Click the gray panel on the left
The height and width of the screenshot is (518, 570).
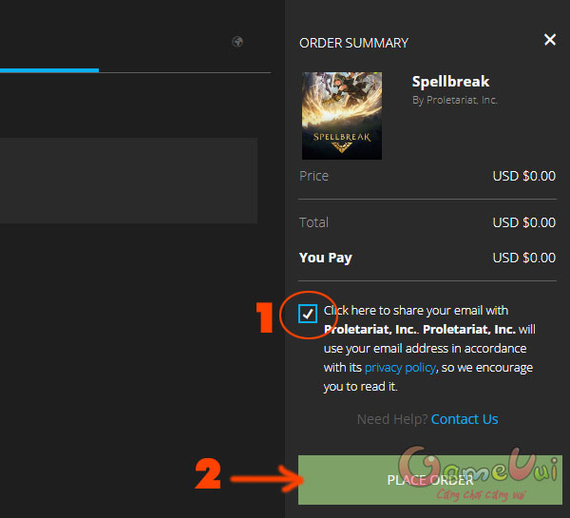pyautogui.click(x=128, y=181)
